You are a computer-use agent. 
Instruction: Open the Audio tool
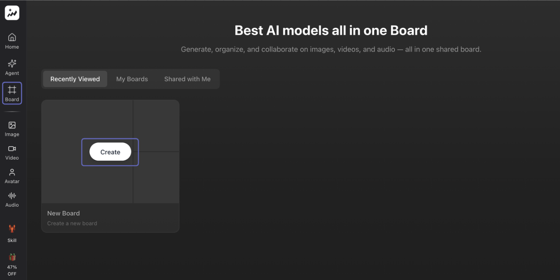(12, 198)
